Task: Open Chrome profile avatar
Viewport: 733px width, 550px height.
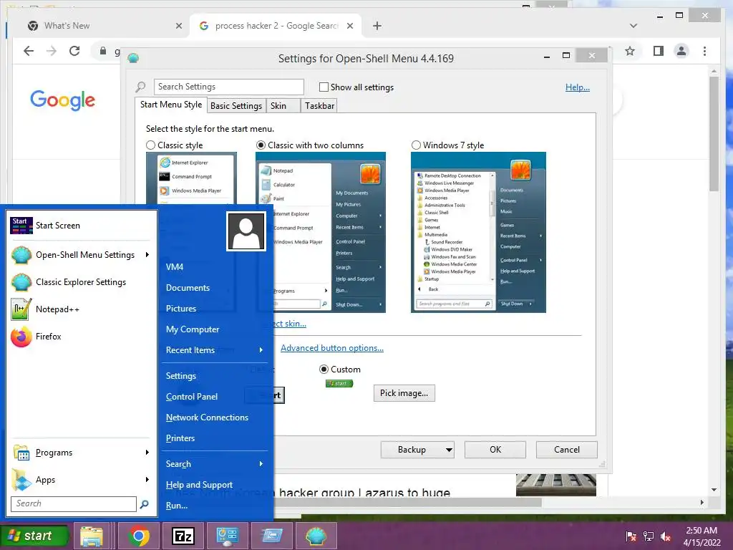Action: click(681, 51)
